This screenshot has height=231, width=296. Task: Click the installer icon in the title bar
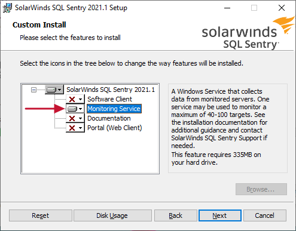(7, 8)
